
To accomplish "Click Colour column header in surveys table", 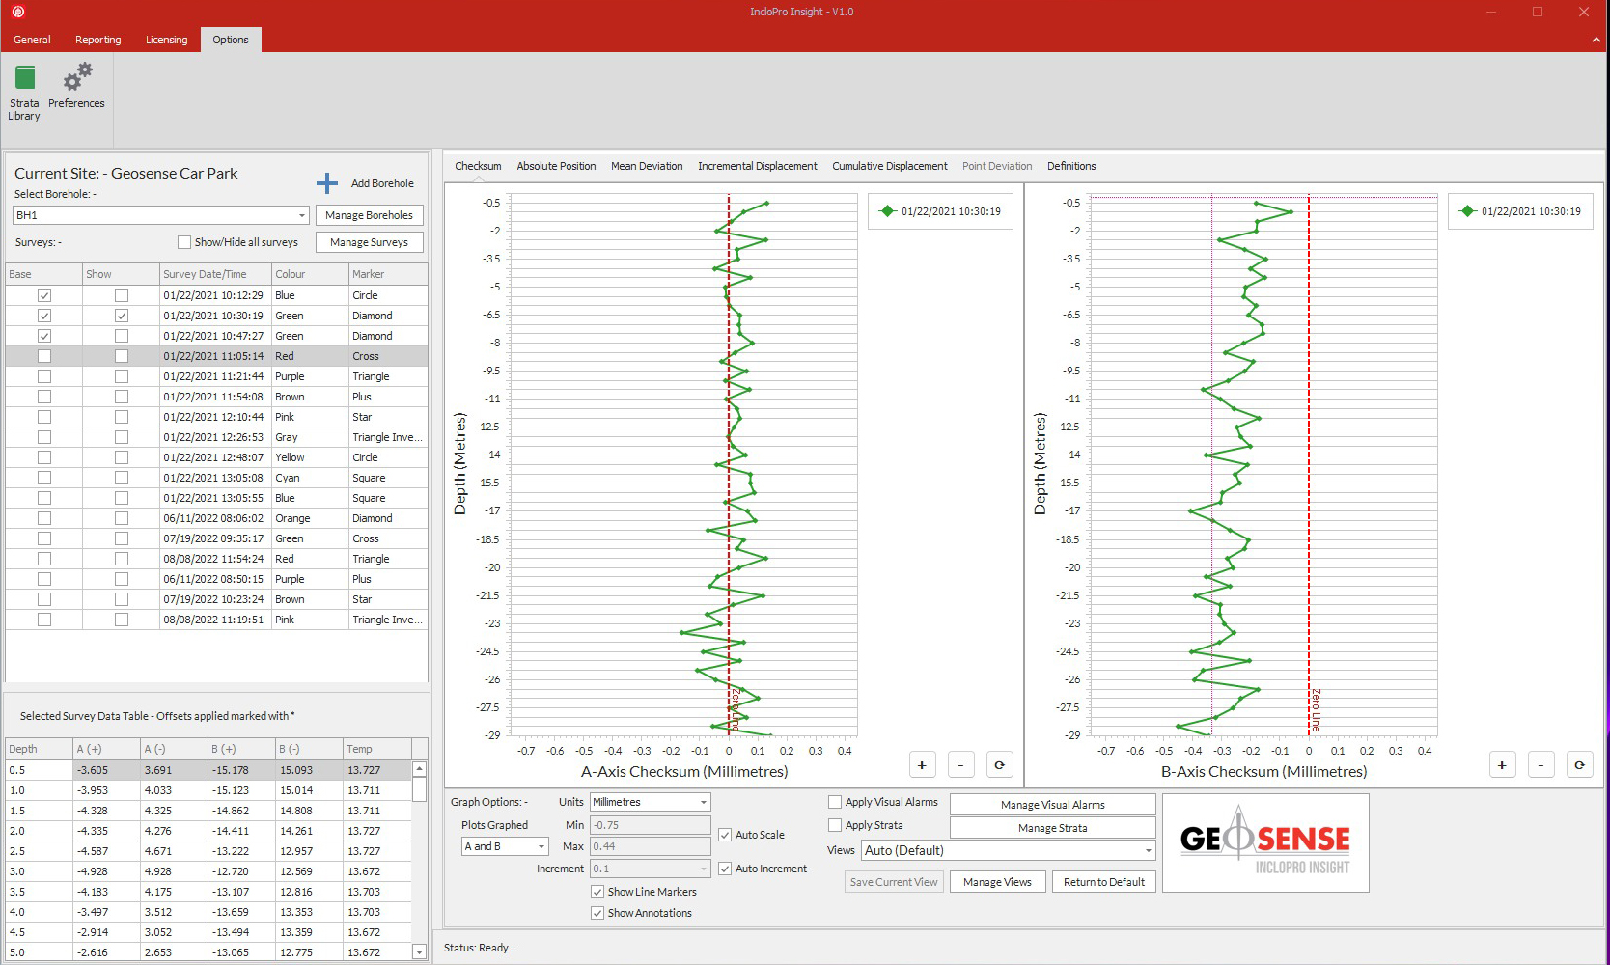I will coord(310,274).
